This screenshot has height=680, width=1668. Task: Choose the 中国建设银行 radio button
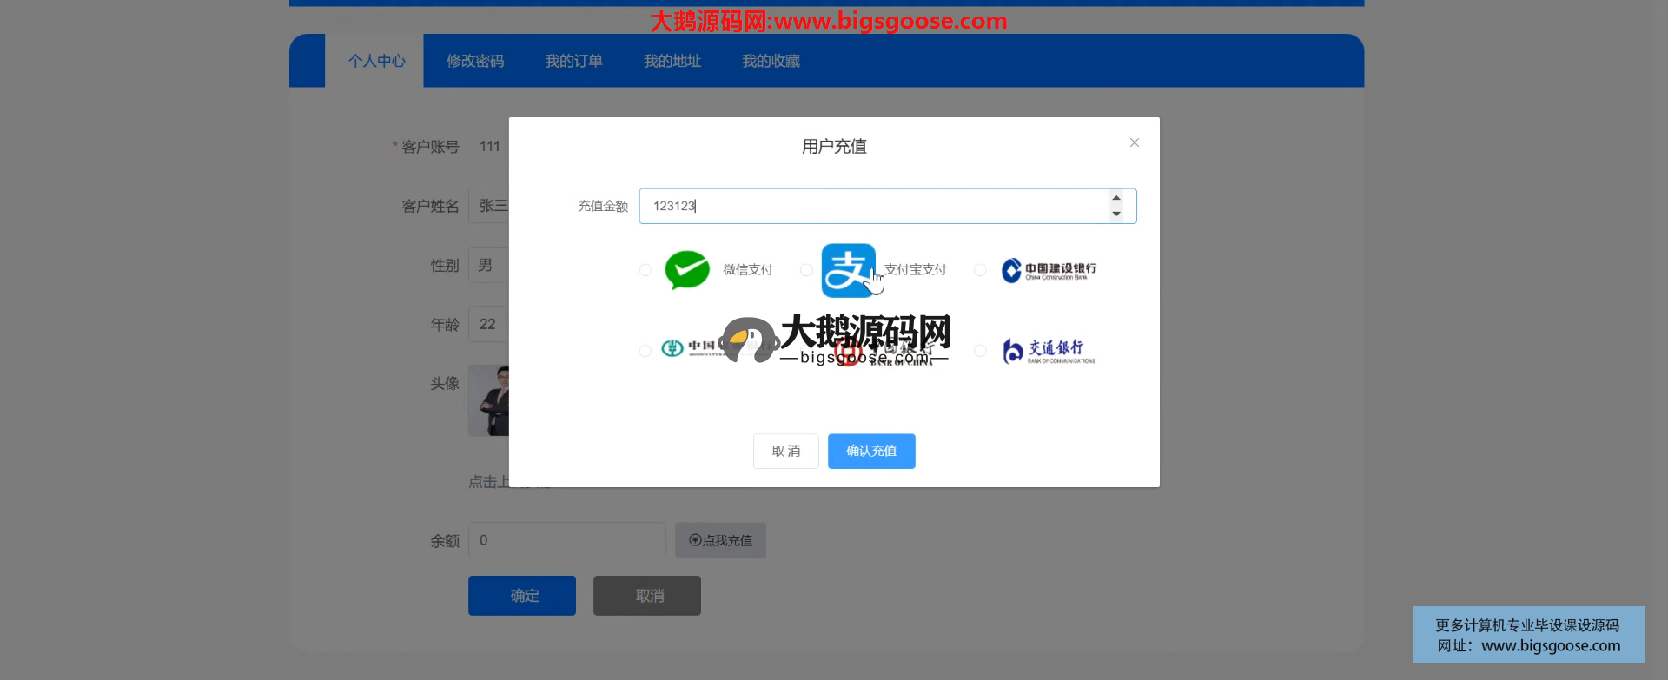coord(980,270)
